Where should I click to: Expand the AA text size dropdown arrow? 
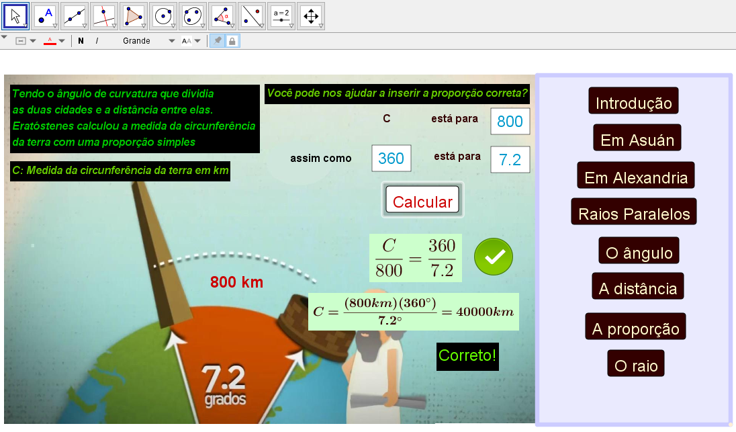click(197, 41)
